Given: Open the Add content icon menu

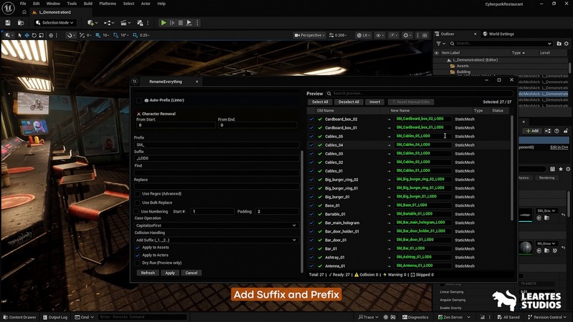Looking at the screenshot, I should pos(92,23).
